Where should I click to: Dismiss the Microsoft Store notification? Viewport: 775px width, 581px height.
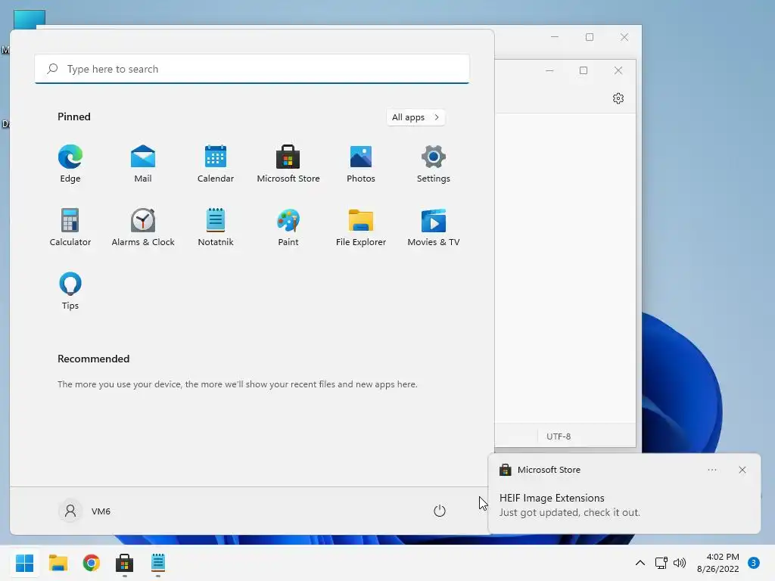pos(742,470)
